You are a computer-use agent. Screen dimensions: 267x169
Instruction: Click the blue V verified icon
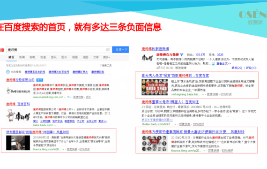tap(182, 54)
